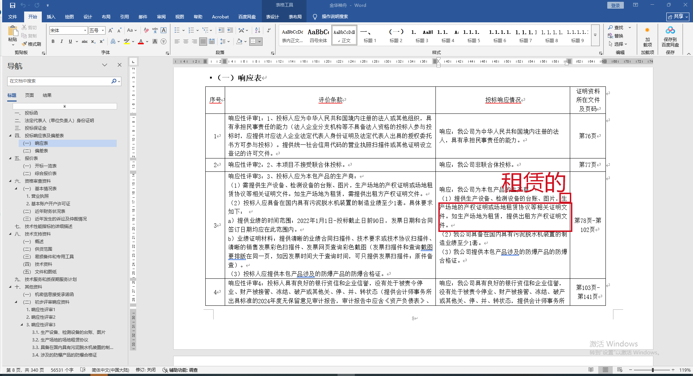The image size is (693, 376).
Task: Click the distributed alignment icon
Action: click(212, 41)
